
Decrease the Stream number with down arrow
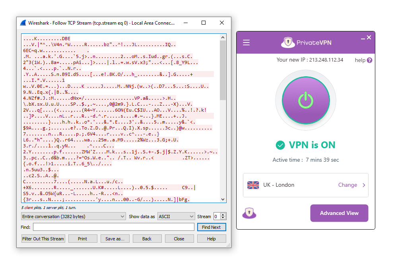(223, 218)
